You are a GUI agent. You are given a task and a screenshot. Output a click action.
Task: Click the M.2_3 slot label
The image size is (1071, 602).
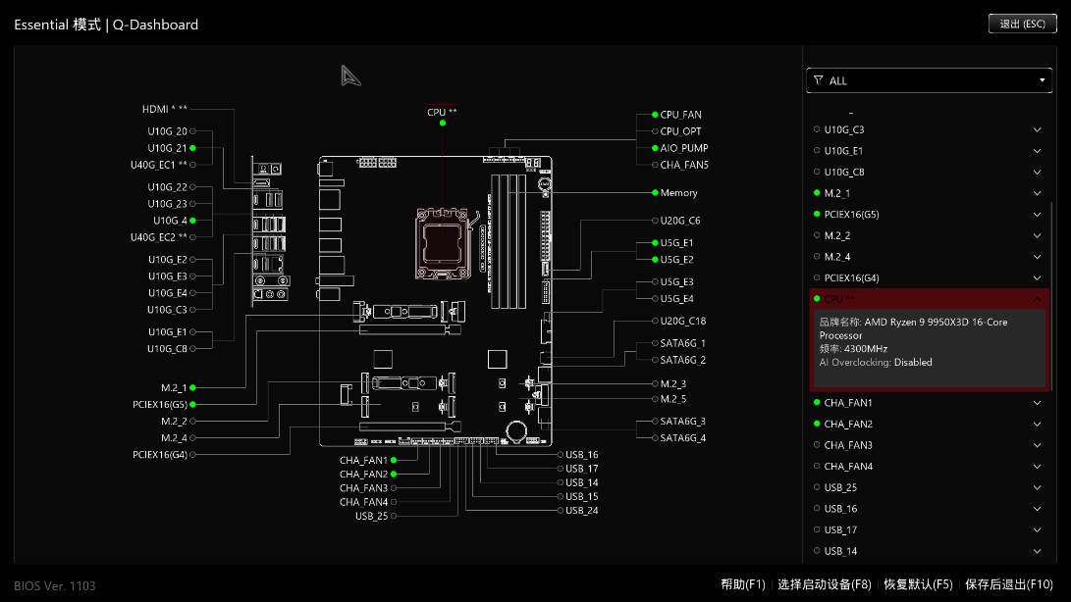673,384
